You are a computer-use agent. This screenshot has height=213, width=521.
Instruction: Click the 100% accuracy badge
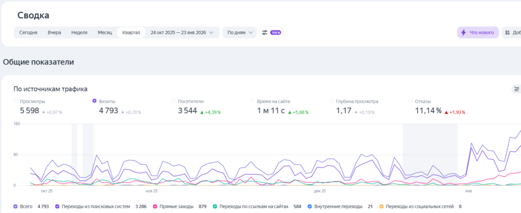pyautogui.click(x=276, y=32)
